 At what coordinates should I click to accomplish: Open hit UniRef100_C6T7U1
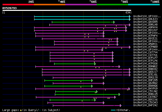tap(145, 55)
